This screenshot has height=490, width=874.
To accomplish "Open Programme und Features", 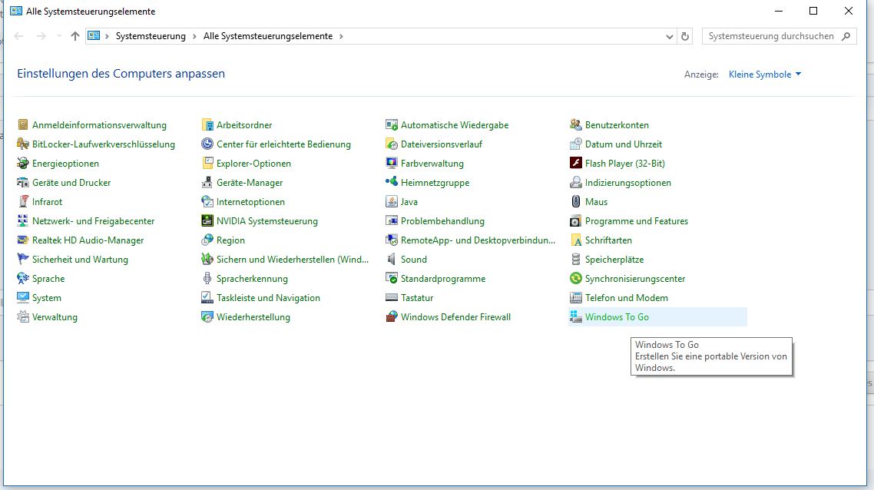I will pyautogui.click(x=637, y=220).
